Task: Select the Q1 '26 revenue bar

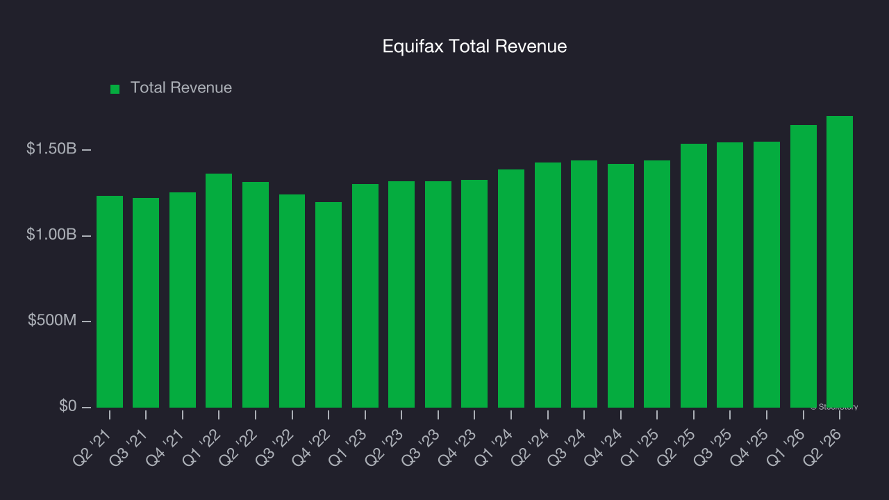Action: (x=804, y=266)
